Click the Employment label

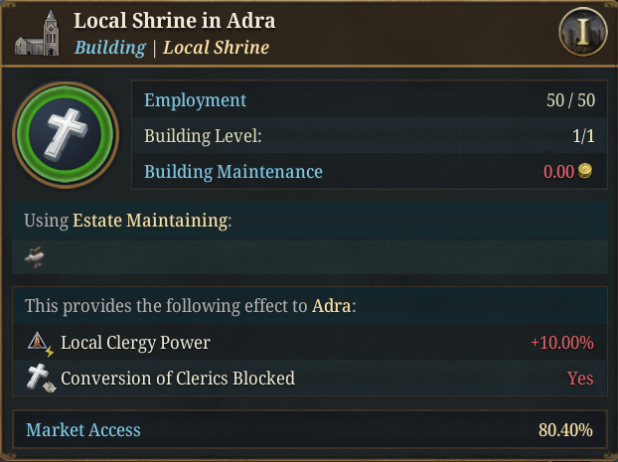195,100
